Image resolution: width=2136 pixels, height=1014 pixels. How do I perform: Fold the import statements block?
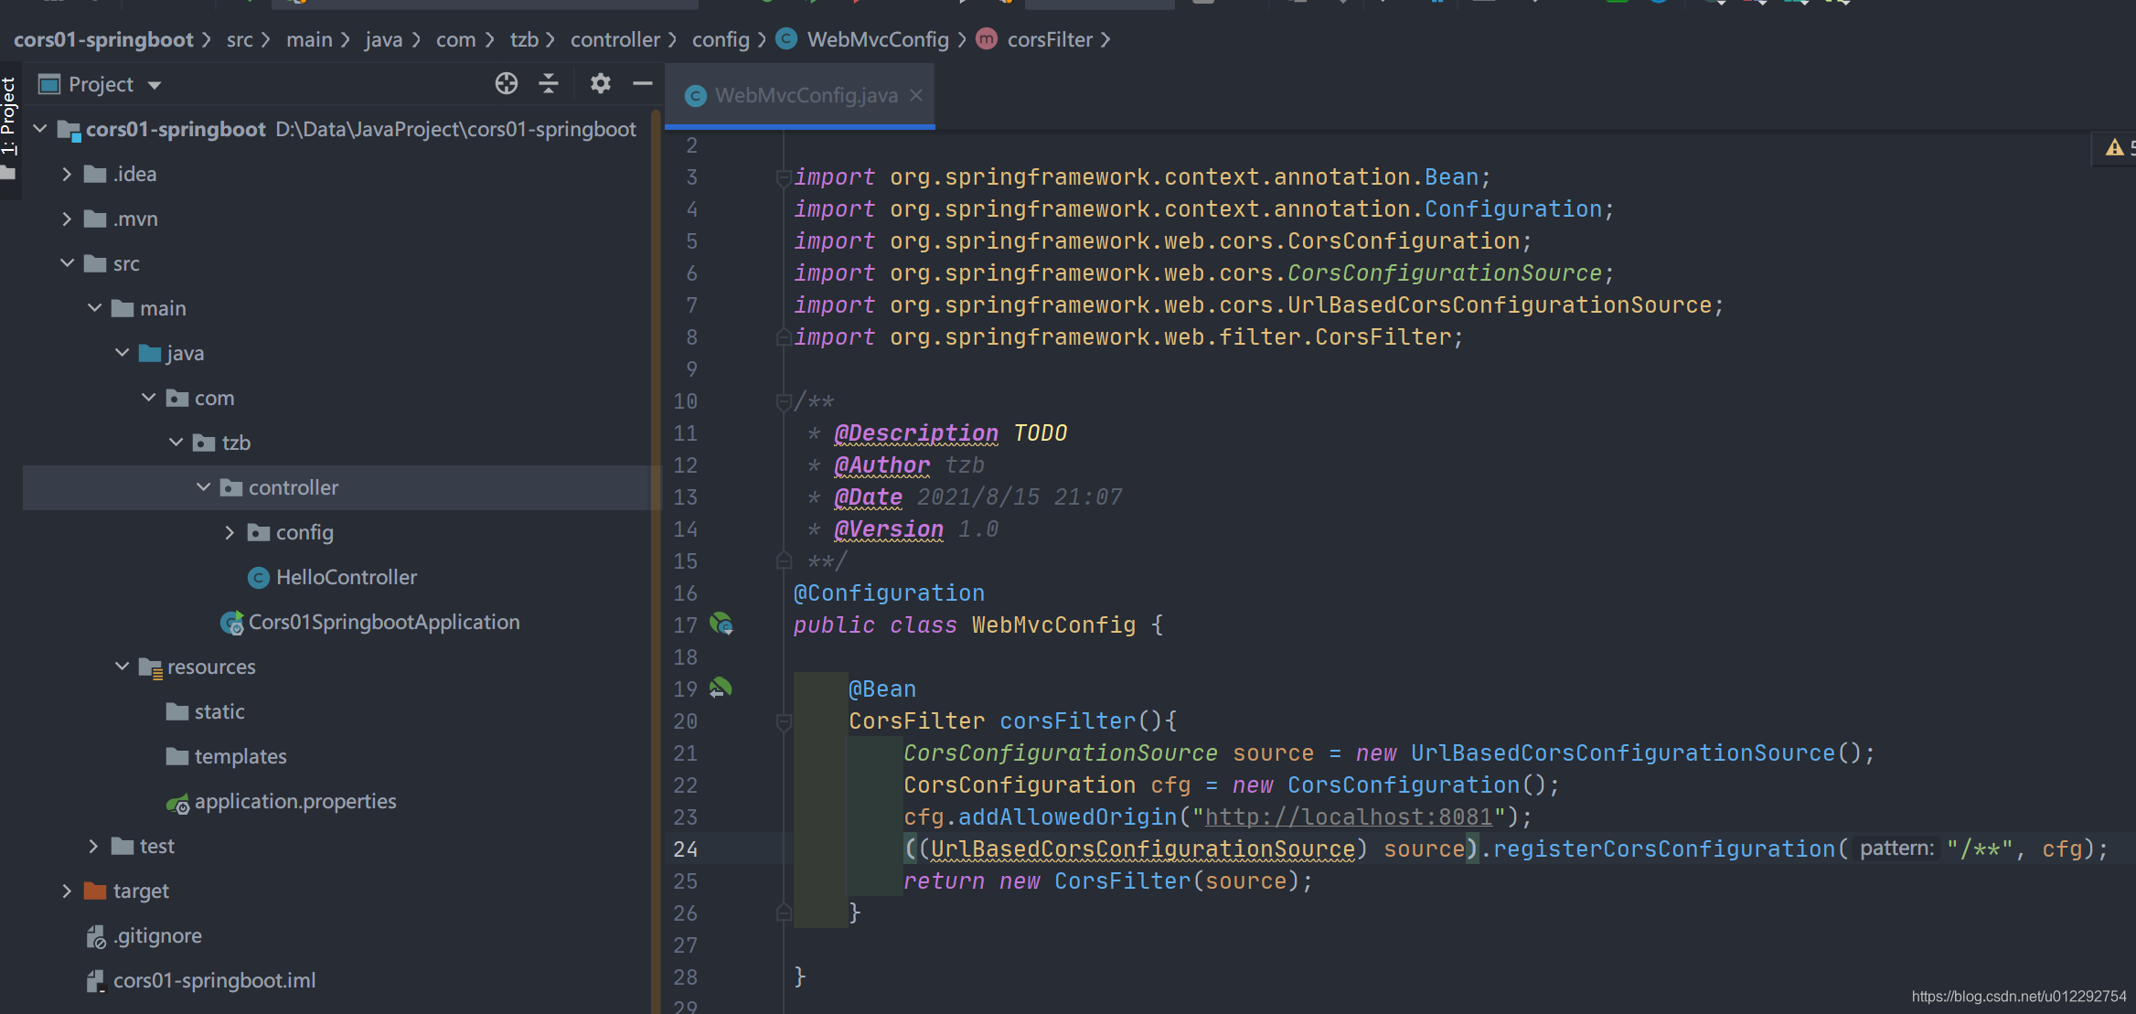[784, 177]
